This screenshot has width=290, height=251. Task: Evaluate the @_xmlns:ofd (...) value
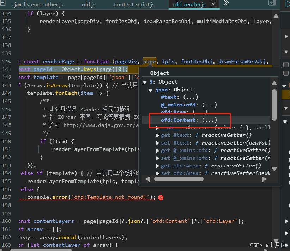(x=209, y=105)
